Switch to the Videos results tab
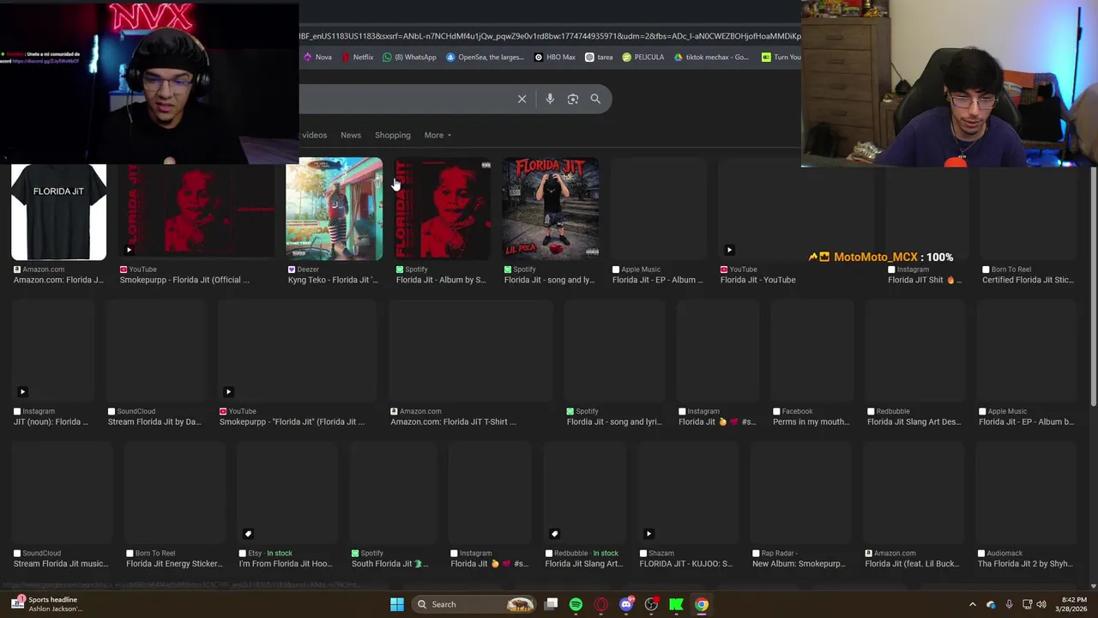The height and width of the screenshot is (618, 1098). tap(313, 135)
